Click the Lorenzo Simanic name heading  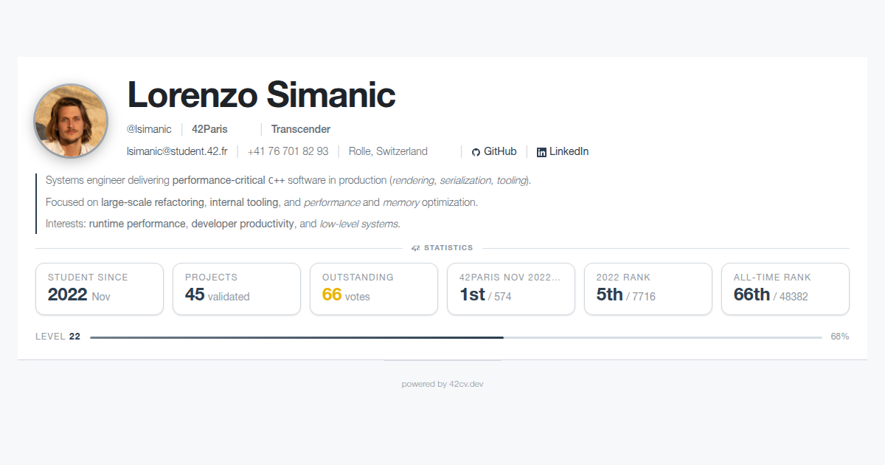tap(261, 94)
